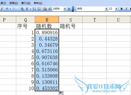The height and width of the screenshot is (95, 131).
Task: Select the cell containing 0.673116
Action: 47,51
